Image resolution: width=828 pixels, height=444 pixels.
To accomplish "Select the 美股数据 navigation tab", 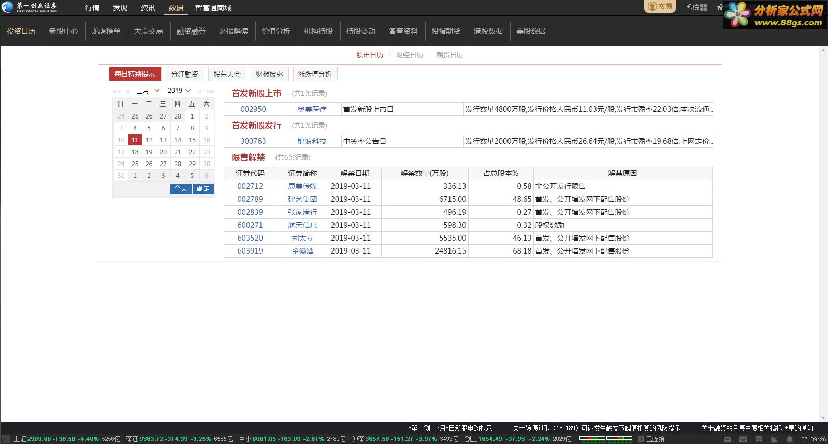I will [x=531, y=31].
